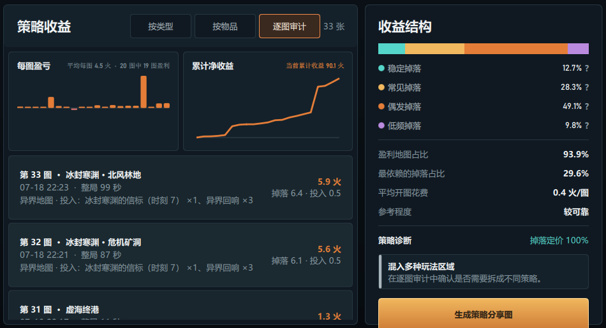The image size is (606, 328).
Task: Open the 第 33 图 冰封寒渊·北风林地 record
Action: pos(181,187)
